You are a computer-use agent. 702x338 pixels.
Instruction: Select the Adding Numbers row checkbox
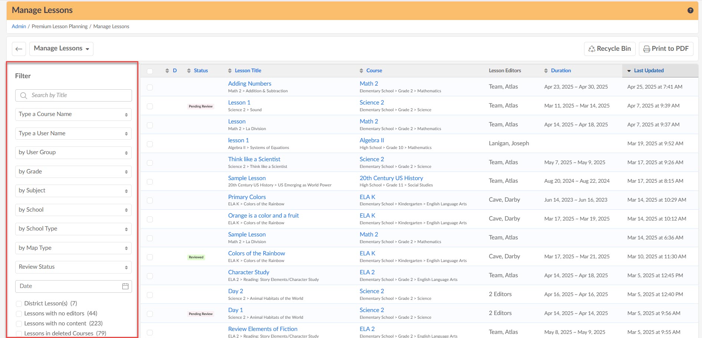coord(150,87)
